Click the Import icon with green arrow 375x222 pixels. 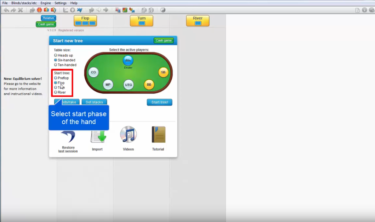click(x=98, y=136)
